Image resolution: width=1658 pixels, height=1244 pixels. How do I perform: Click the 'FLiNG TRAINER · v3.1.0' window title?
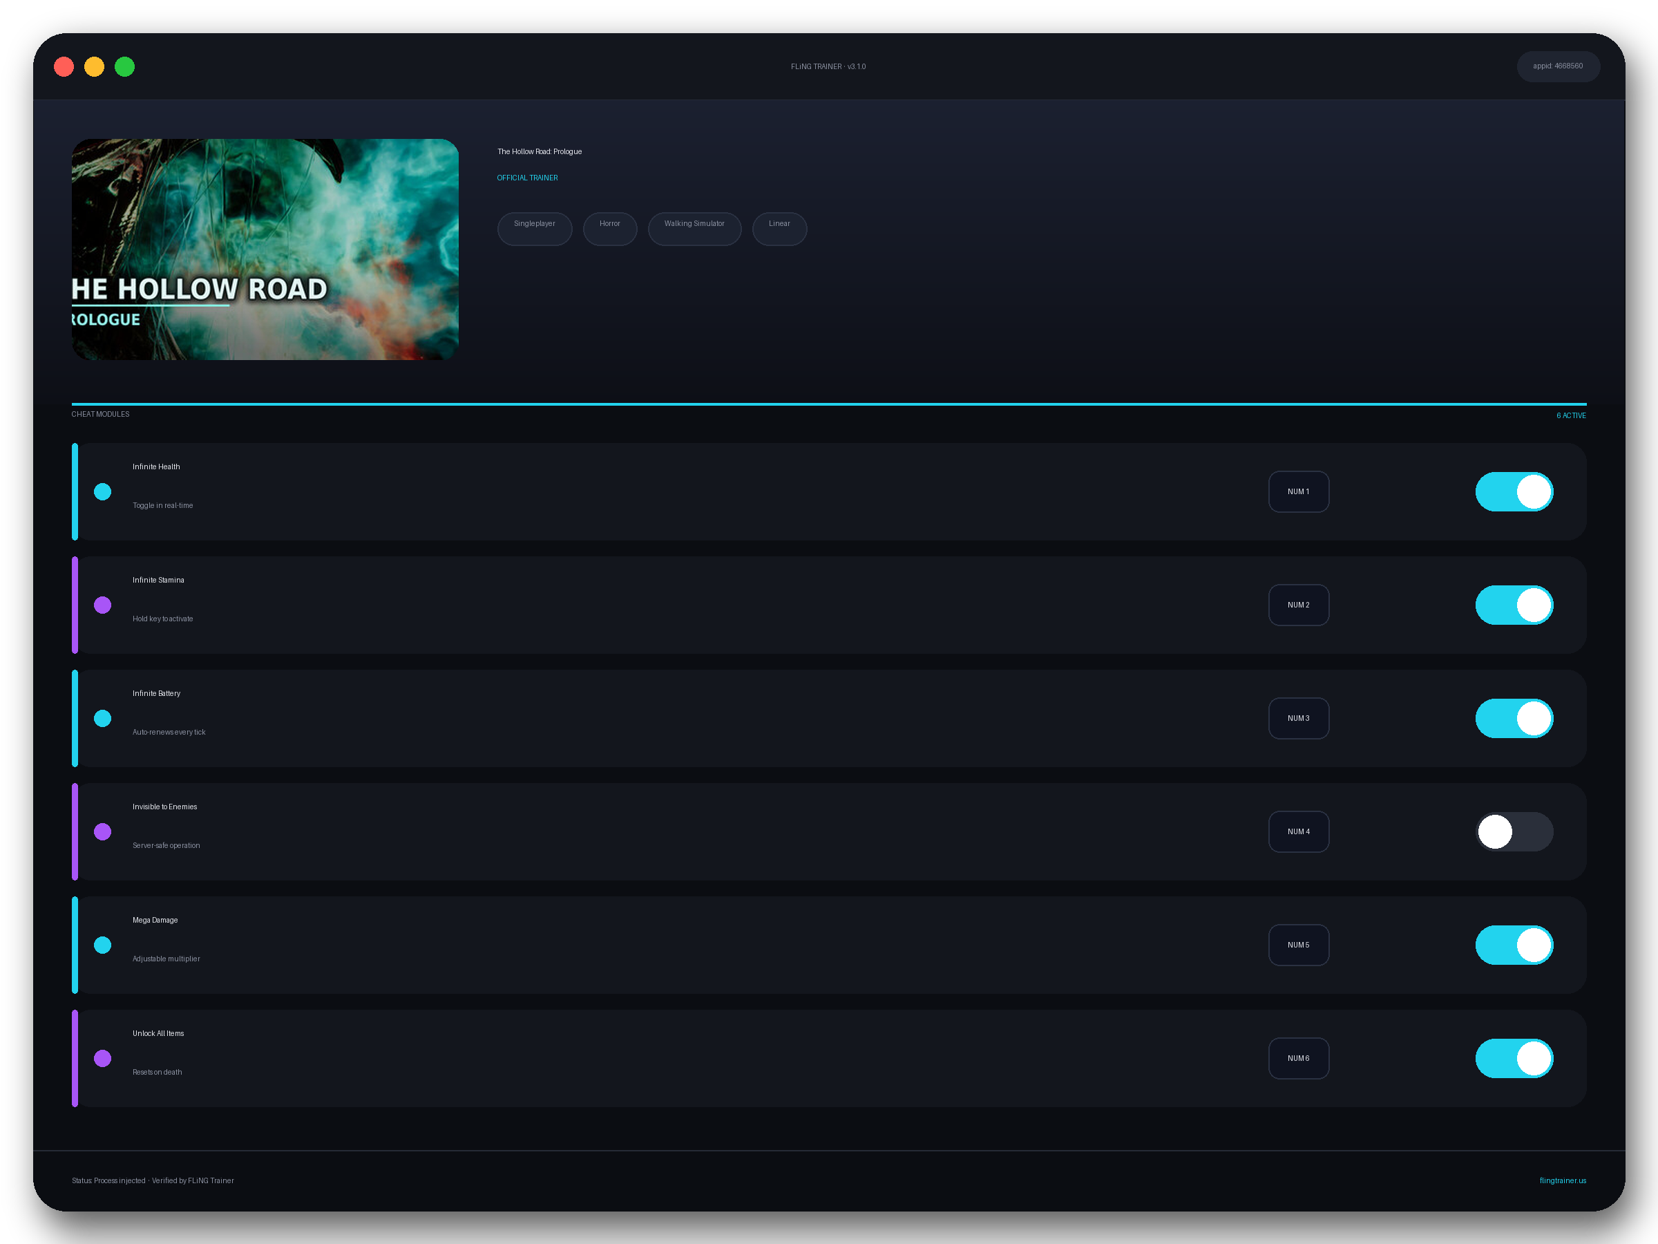pyautogui.click(x=828, y=67)
